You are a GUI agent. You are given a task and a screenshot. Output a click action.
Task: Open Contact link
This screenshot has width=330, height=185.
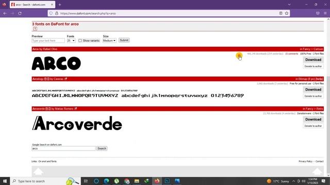pyautogui.click(x=319, y=161)
